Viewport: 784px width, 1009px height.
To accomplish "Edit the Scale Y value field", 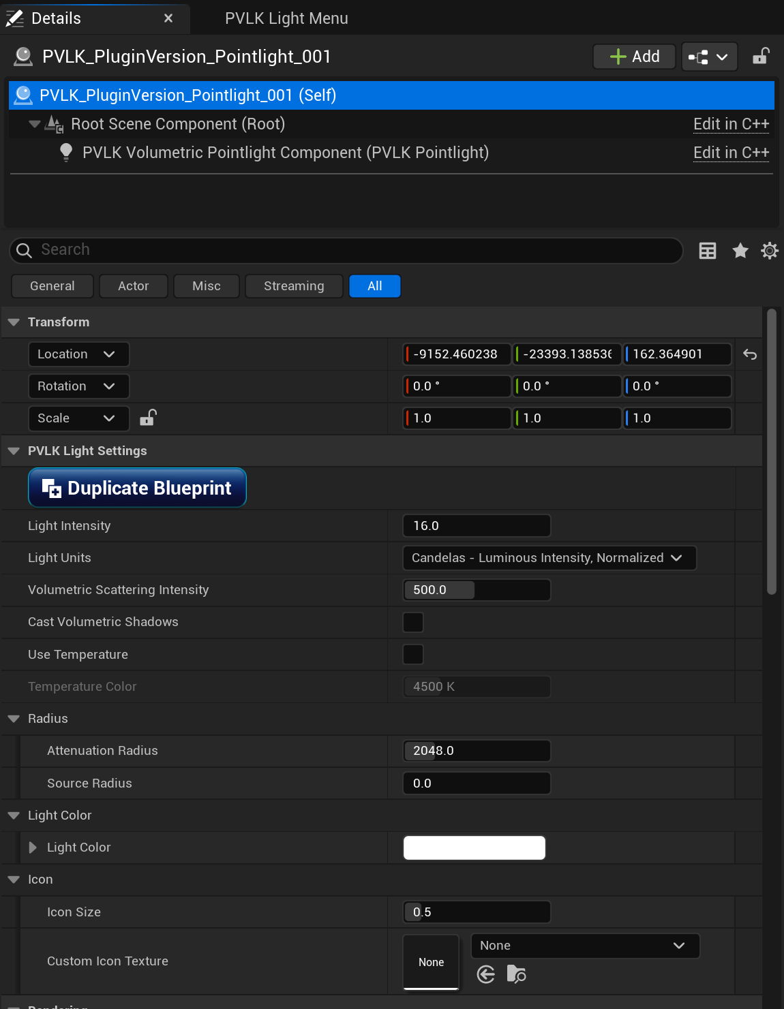I will (x=567, y=418).
